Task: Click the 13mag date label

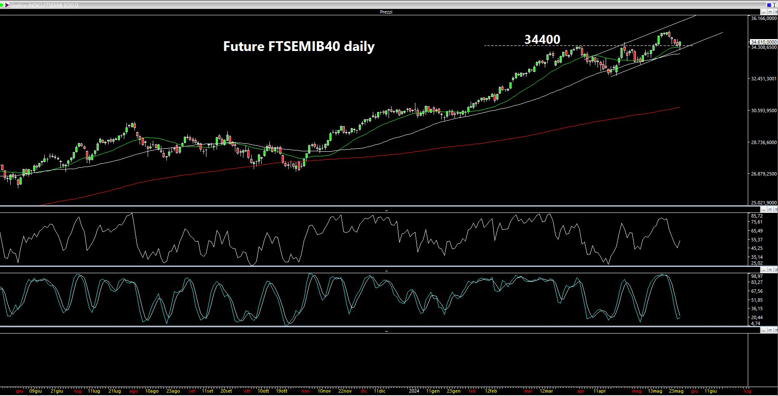Action: pos(655,391)
